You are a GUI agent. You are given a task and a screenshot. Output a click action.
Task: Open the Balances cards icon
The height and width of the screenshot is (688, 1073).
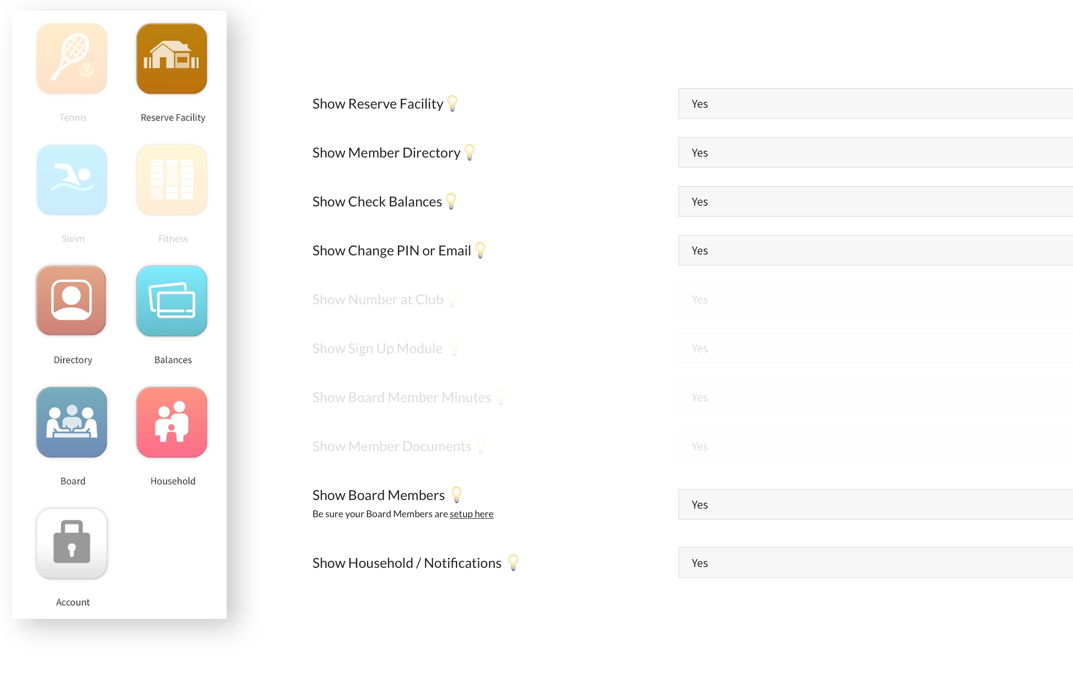[172, 301]
